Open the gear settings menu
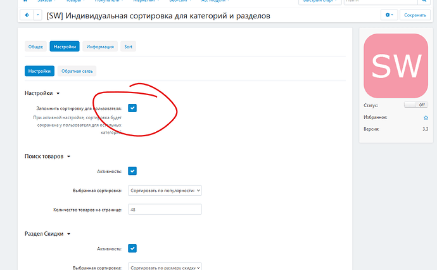Image resolution: width=437 pixels, height=270 pixels. pos(389,15)
